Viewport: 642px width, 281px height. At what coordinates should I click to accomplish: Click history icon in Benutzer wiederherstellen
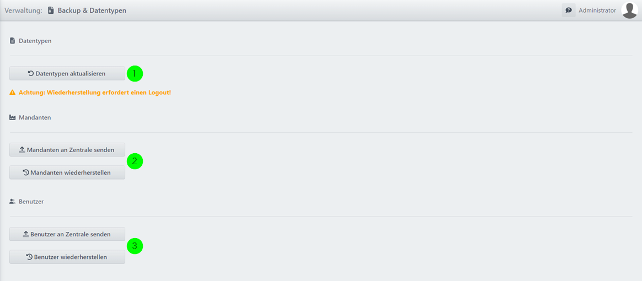[29, 257]
